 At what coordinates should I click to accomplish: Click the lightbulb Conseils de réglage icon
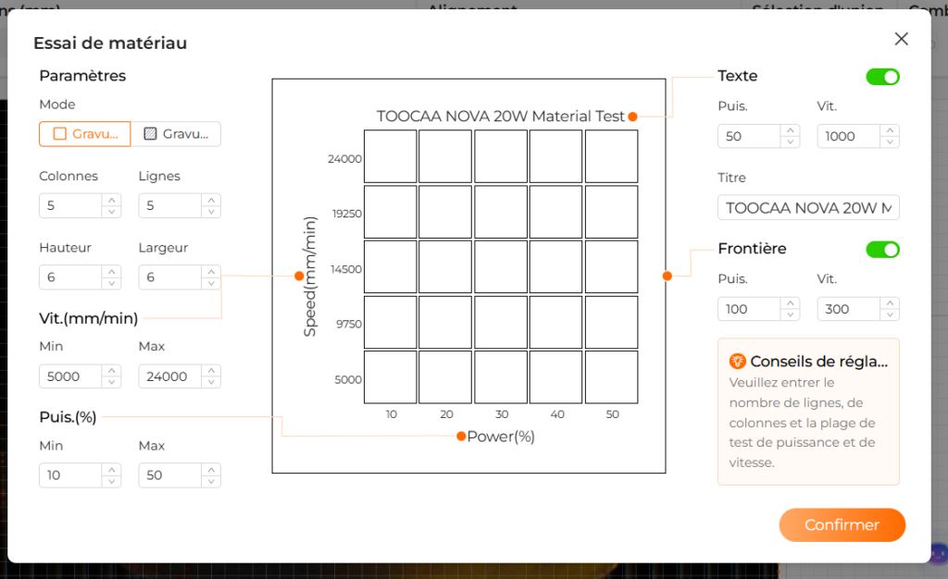coord(737,361)
